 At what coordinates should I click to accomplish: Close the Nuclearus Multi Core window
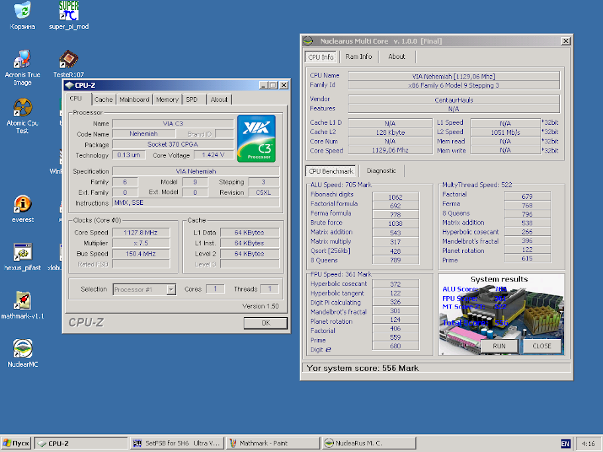click(x=566, y=41)
